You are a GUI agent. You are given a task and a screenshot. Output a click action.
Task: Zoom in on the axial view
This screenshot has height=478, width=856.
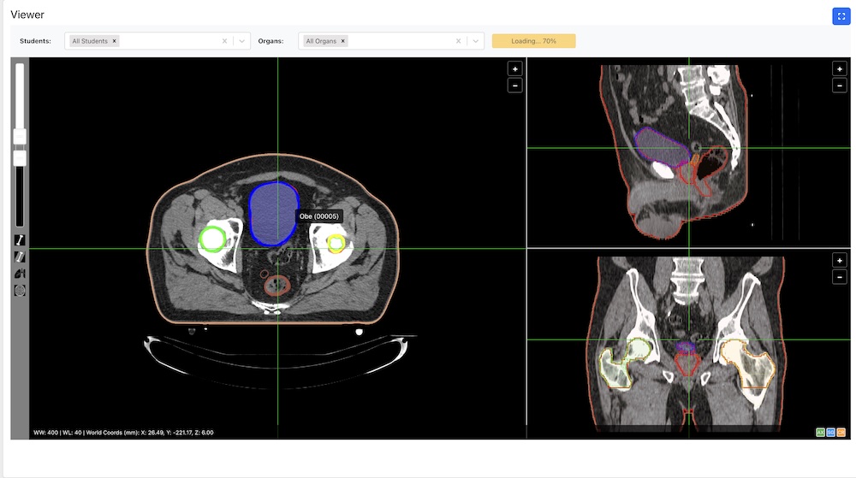[x=514, y=68]
